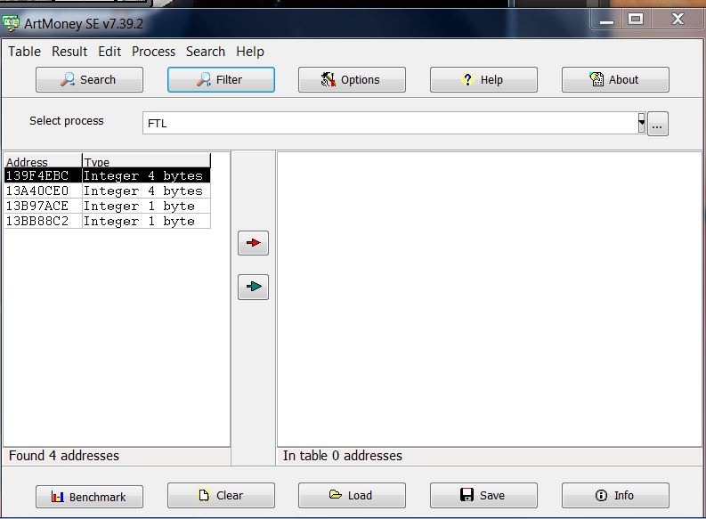This screenshot has width=706, height=519.
Task: Open the Process menu
Action: pyautogui.click(x=153, y=52)
